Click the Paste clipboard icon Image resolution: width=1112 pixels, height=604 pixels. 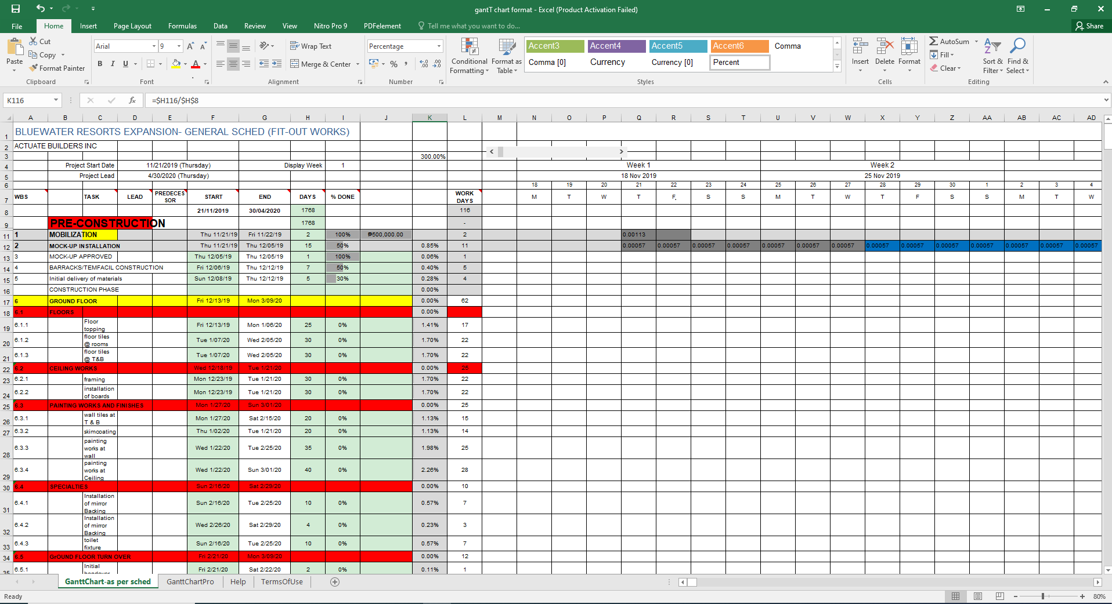[15, 47]
